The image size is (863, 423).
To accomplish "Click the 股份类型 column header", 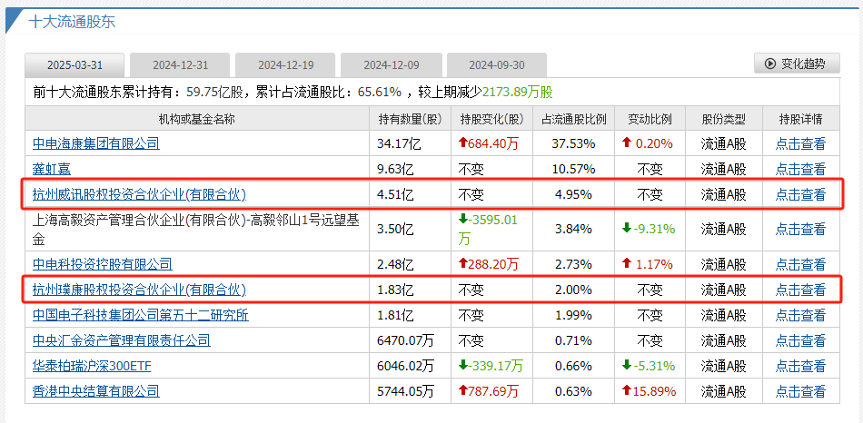I will [724, 119].
